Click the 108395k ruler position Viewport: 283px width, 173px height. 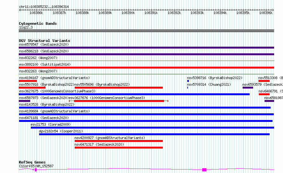coord(243,13)
